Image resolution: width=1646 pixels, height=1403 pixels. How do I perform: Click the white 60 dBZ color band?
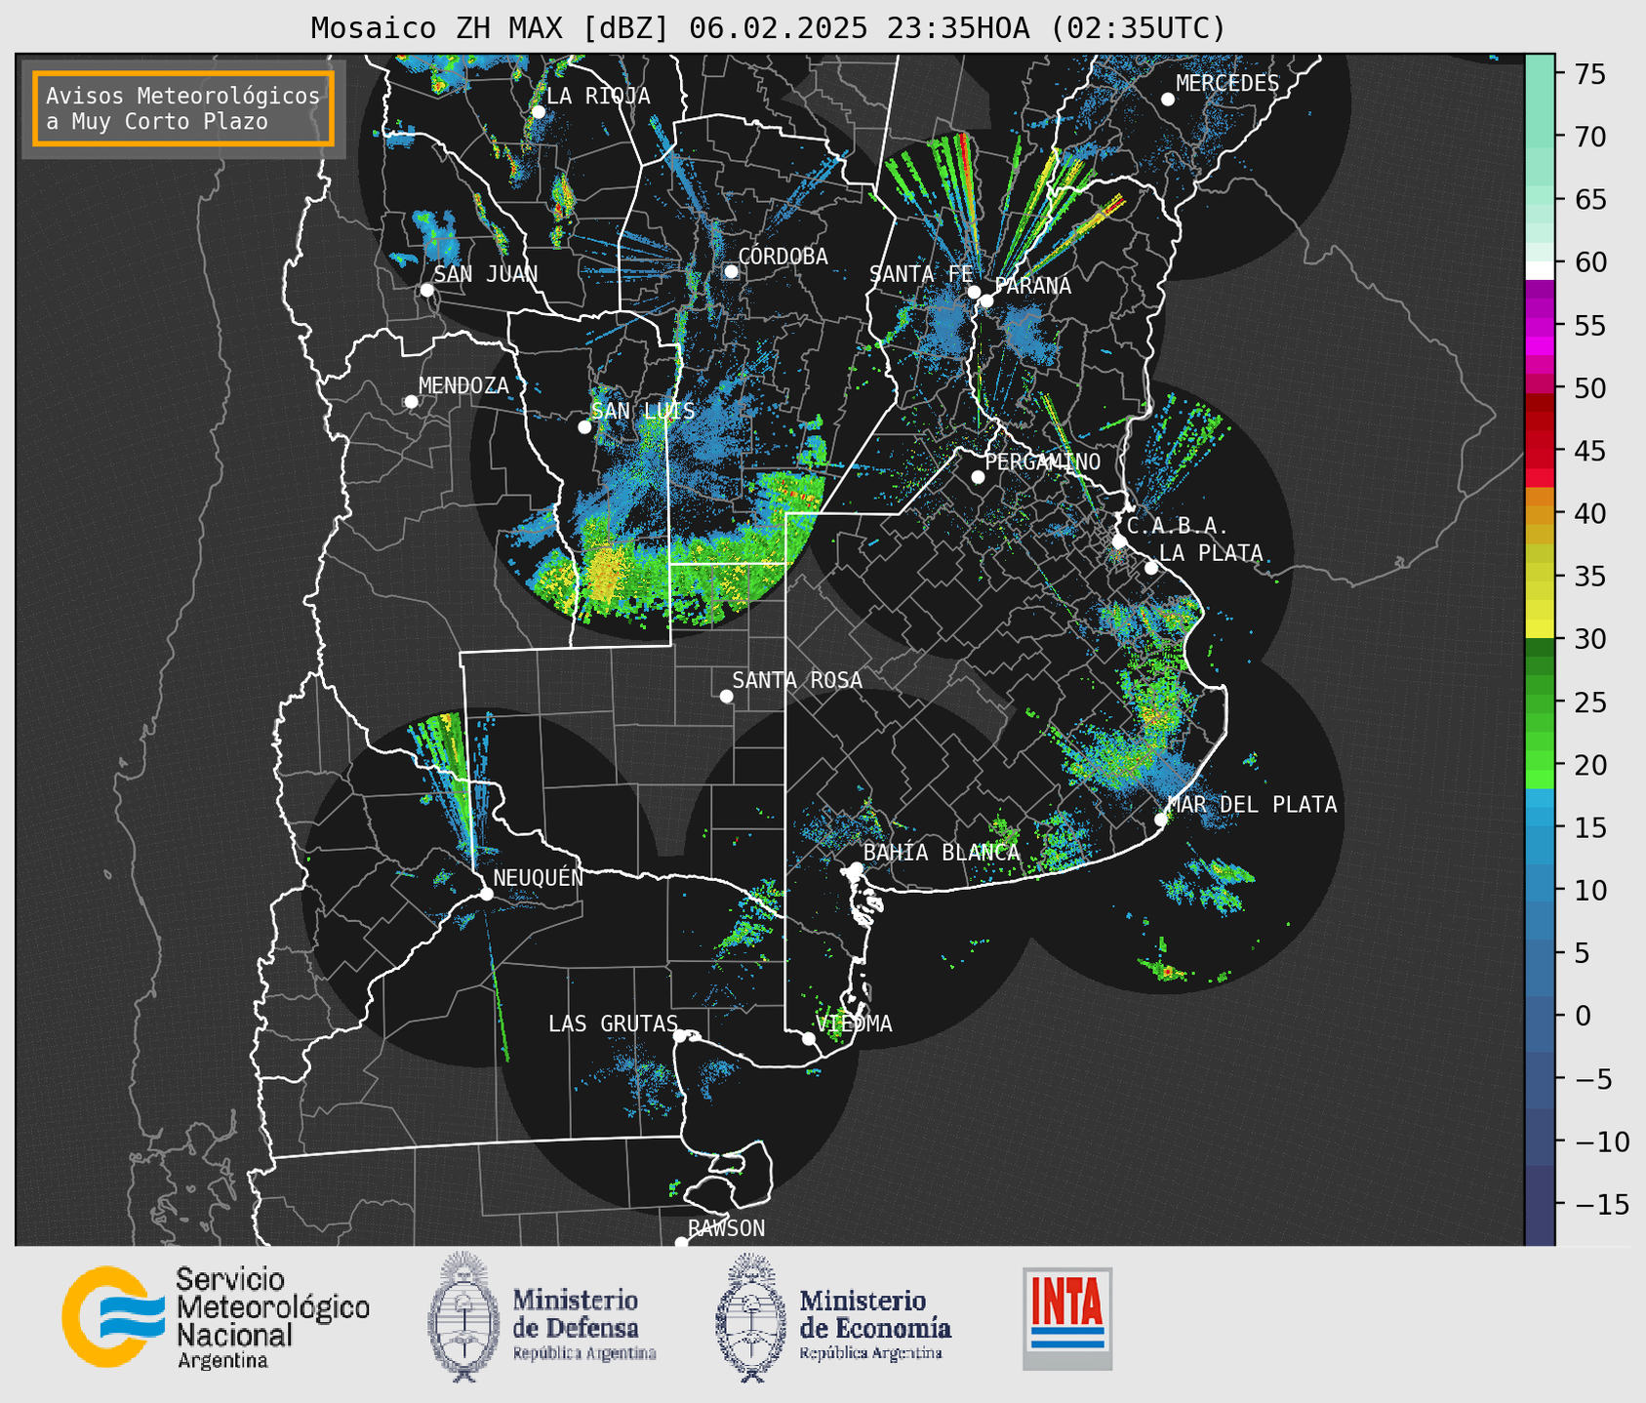1540,270
